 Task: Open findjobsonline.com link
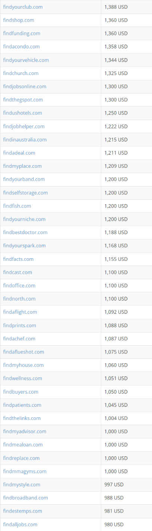tap(25, 86)
